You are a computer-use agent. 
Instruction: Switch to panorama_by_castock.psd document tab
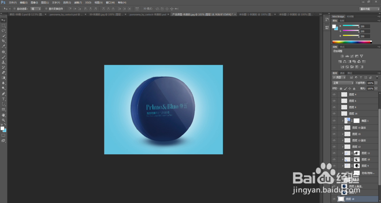(x=66, y=14)
